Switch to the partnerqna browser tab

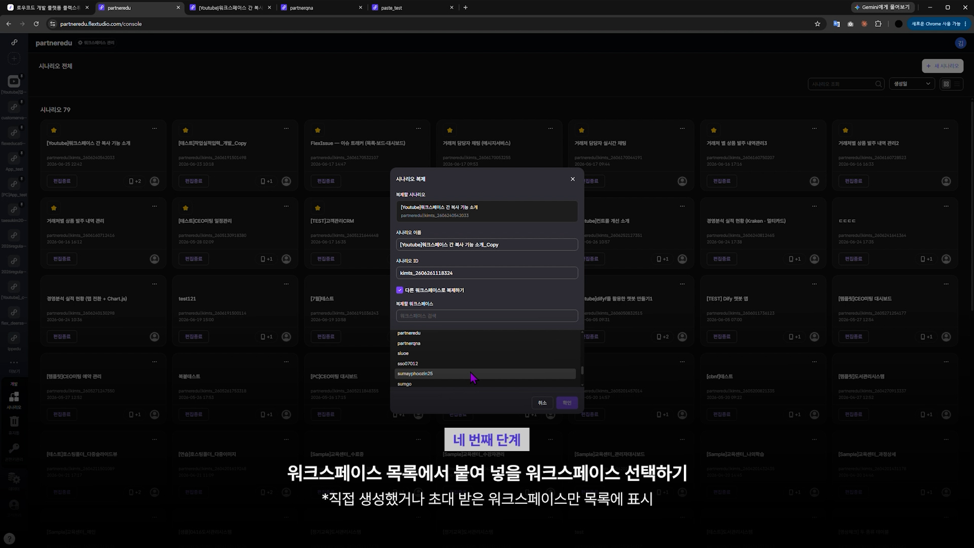320,8
